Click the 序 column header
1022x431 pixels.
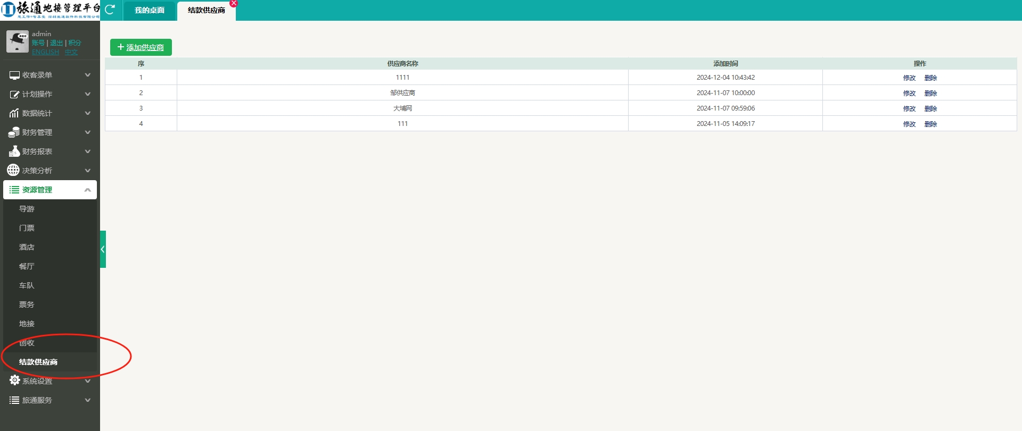(141, 64)
